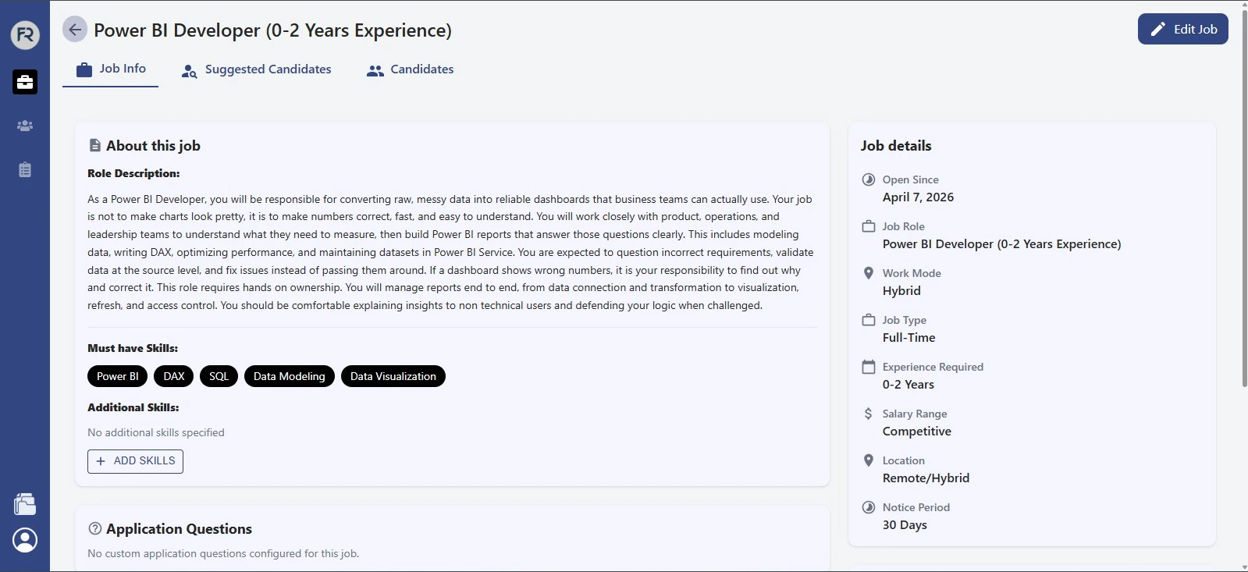This screenshot has height=572, width=1248.
Task: Click the 0-2 Years experience value
Action: (908, 385)
